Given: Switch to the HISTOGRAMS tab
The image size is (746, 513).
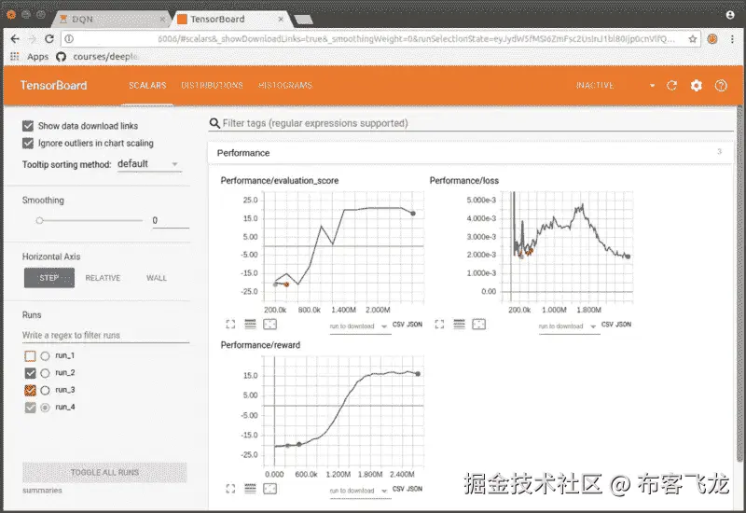Looking at the screenshot, I should [285, 86].
